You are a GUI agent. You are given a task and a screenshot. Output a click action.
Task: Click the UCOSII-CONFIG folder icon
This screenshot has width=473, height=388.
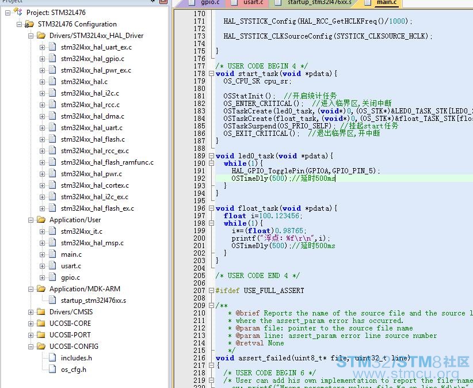[41, 346]
